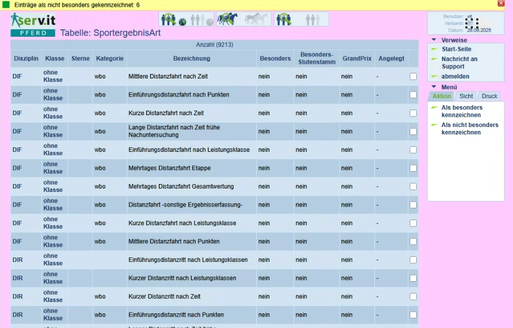Click the Anzahl (9213) table caption

[214, 45]
